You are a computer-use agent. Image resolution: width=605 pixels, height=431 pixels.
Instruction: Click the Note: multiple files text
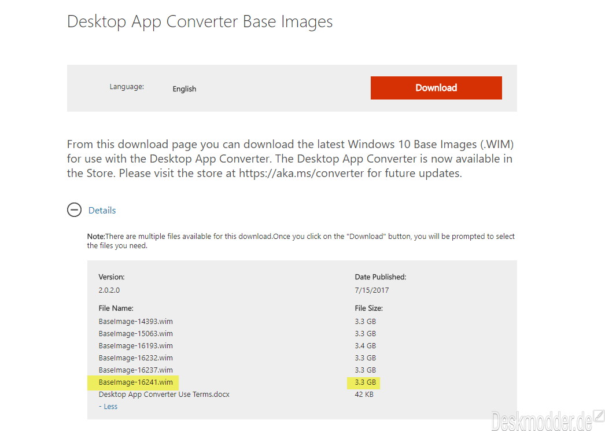(301, 241)
